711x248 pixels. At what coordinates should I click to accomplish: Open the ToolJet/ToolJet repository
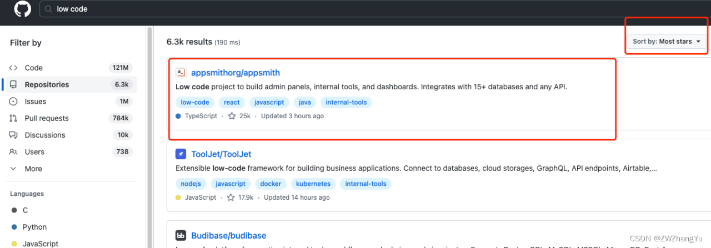click(221, 154)
